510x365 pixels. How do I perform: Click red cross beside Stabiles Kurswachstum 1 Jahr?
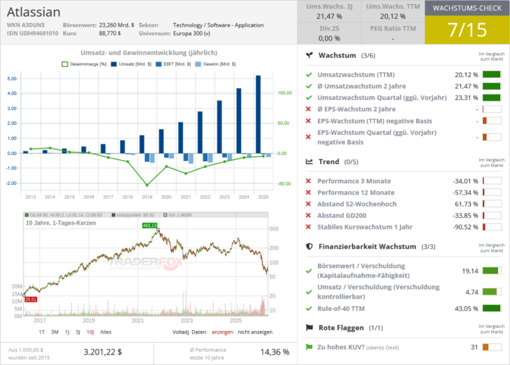(308, 227)
